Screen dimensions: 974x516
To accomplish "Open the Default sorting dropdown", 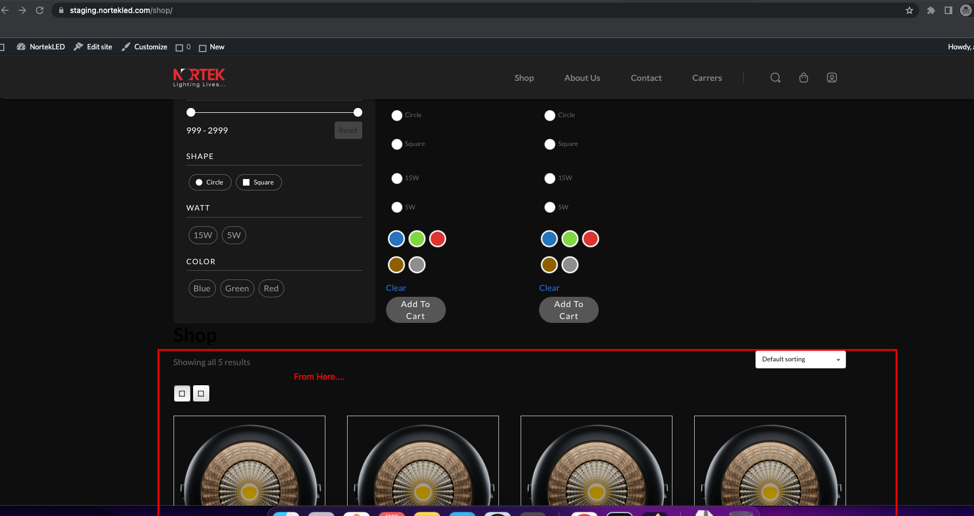I will tap(800, 359).
